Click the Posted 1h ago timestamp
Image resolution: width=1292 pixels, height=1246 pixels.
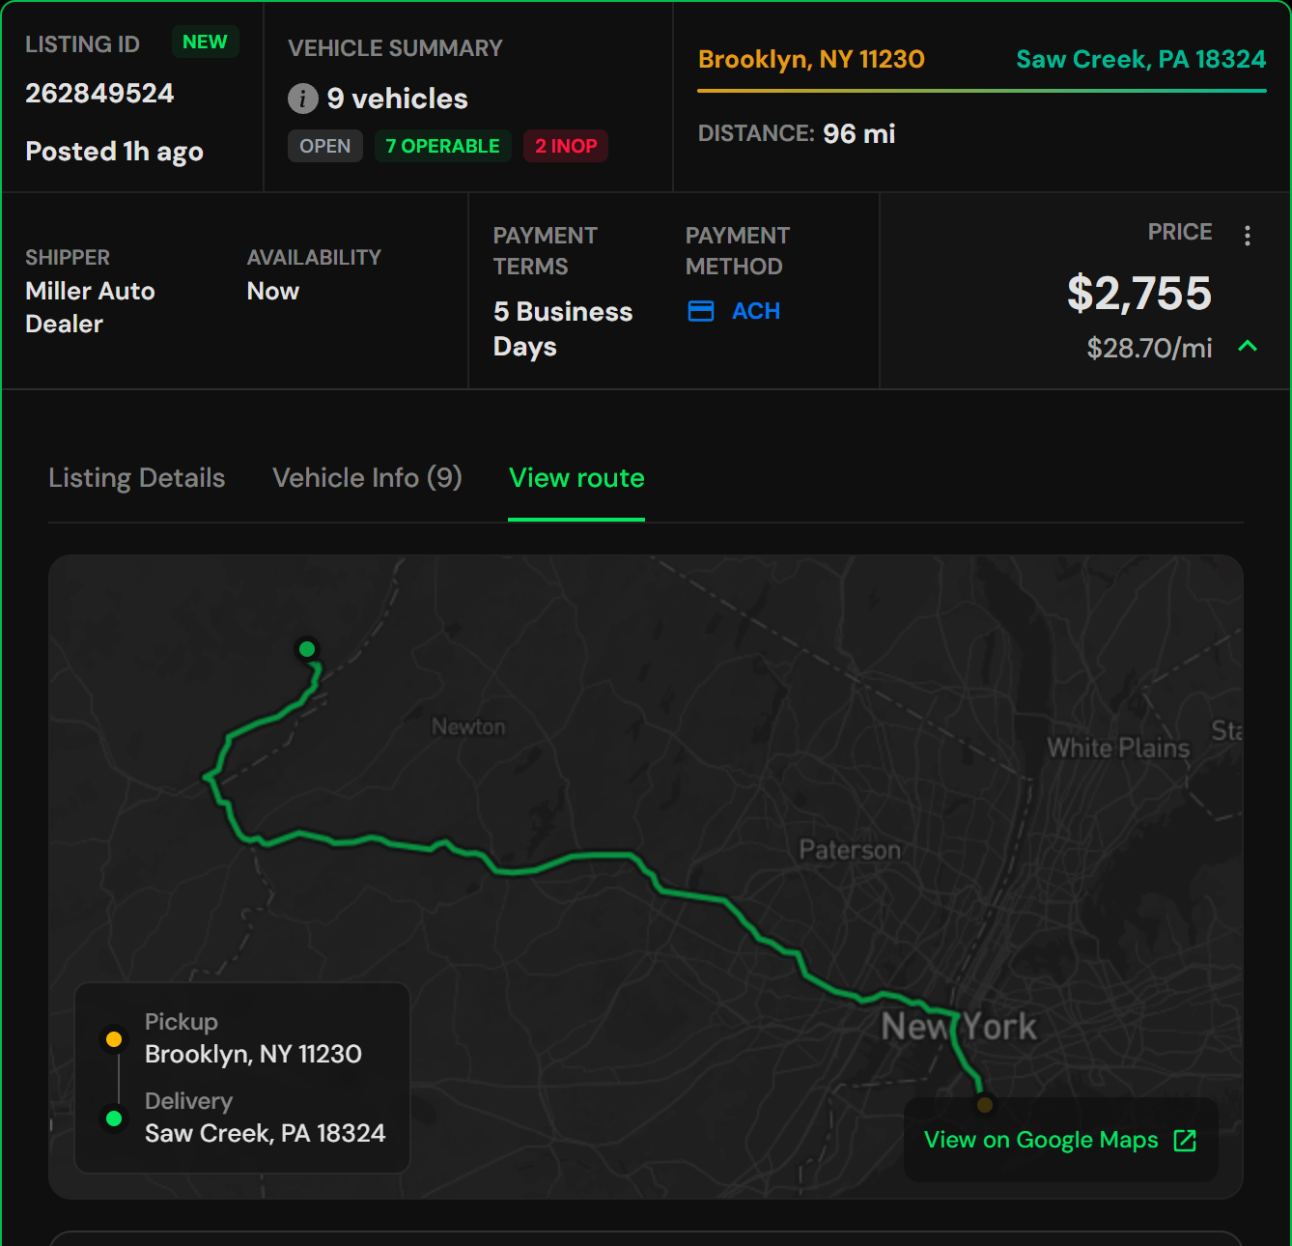pos(114,152)
